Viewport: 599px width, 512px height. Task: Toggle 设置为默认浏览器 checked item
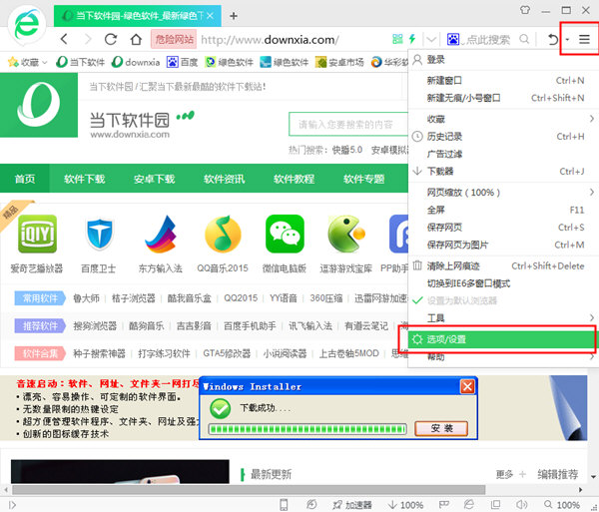(x=503, y=300)
